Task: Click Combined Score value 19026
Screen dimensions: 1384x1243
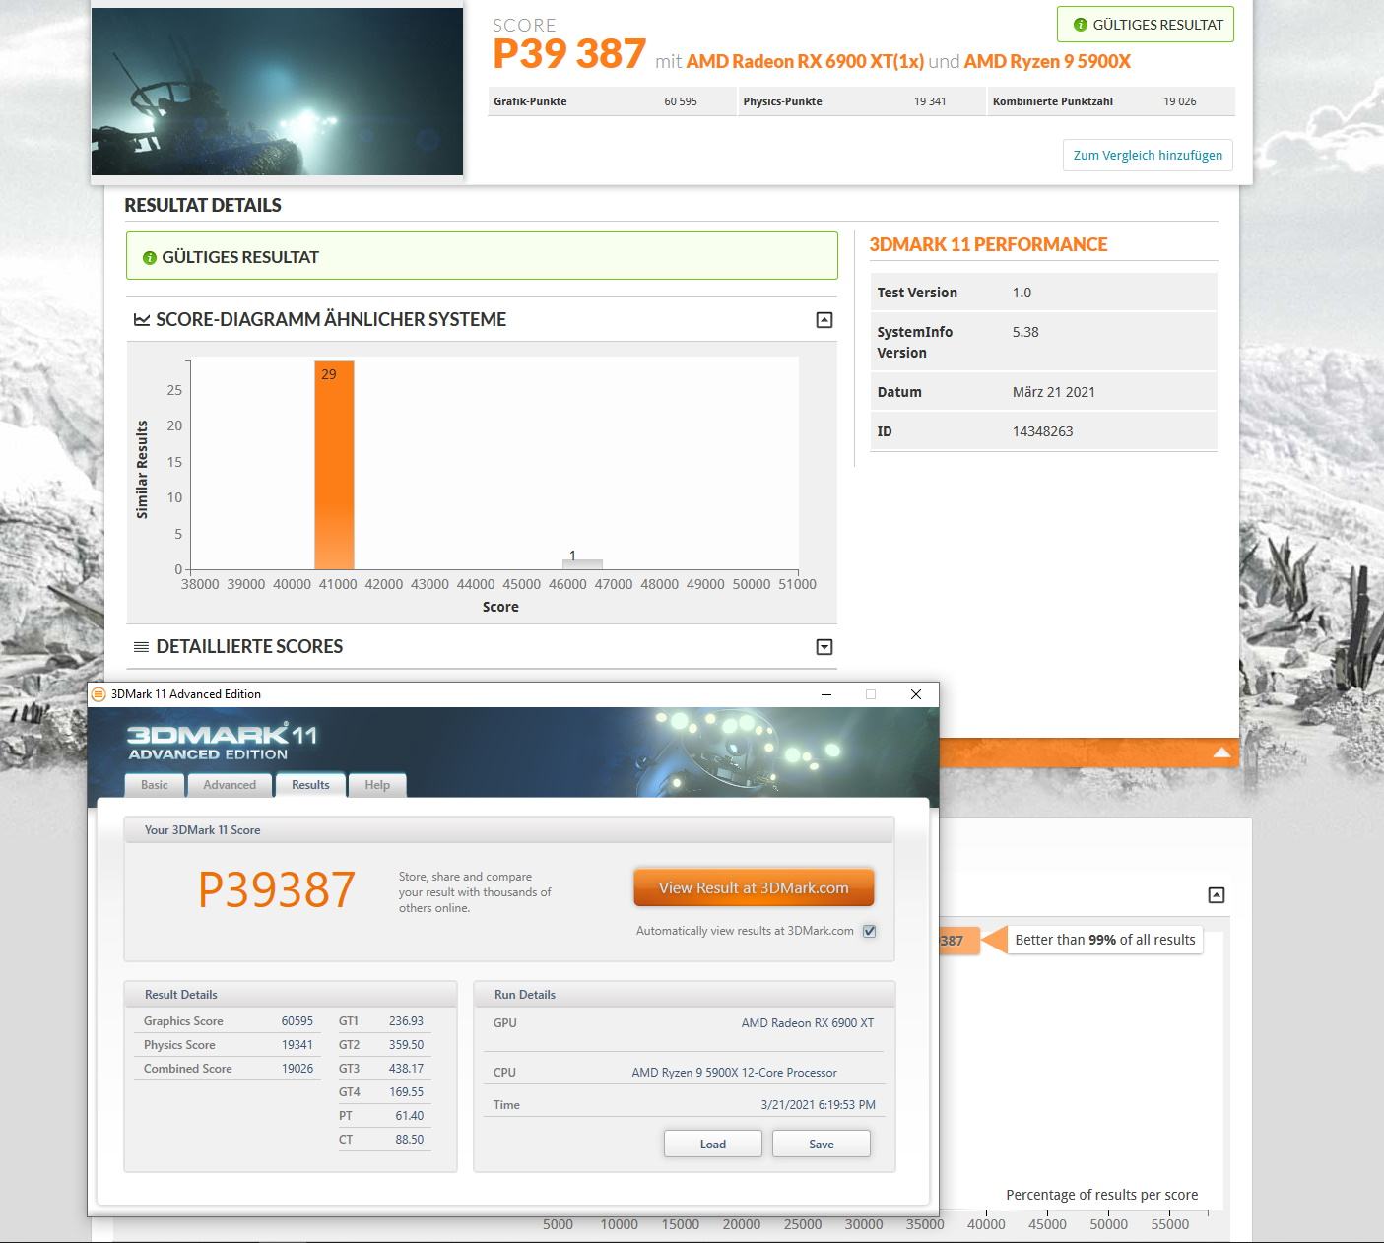Action: [x=297, y=1069]
